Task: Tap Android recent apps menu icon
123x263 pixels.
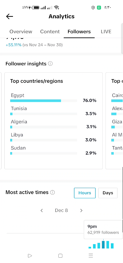Action: [x=91, y=256]
